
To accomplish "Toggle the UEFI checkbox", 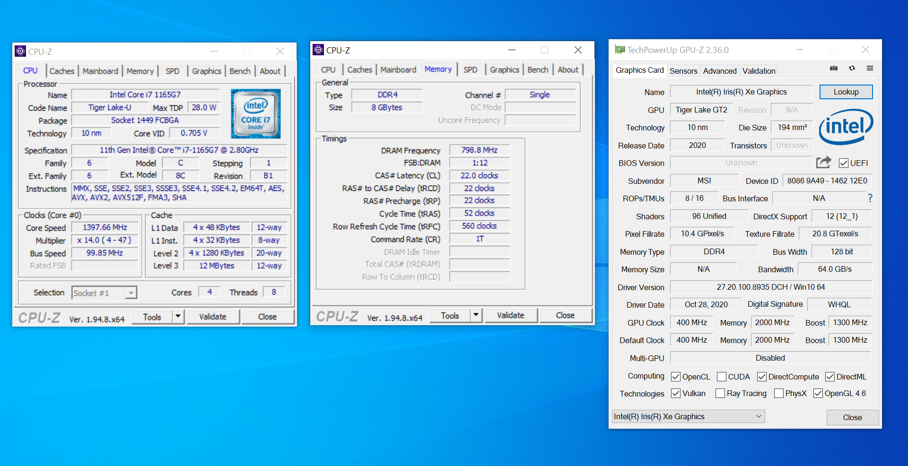I will [843, 163].
